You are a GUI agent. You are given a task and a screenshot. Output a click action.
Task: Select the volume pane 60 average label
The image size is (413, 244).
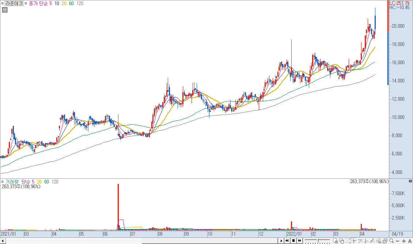pyautogui.click(x=47, y=182)
